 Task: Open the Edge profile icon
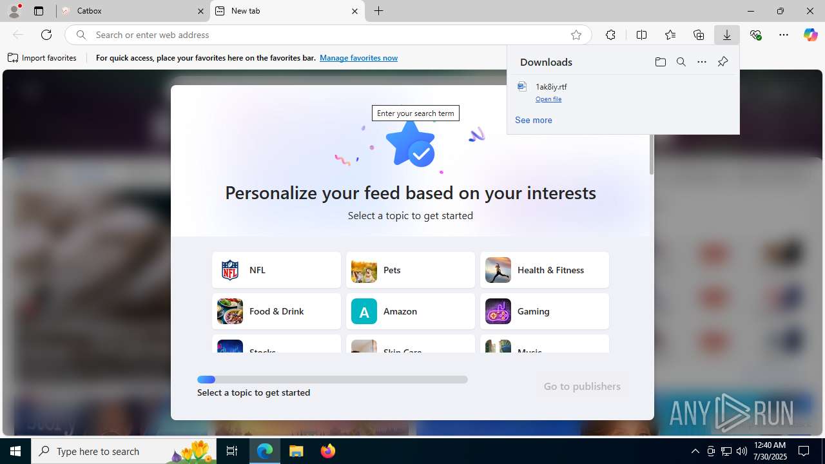click(14, 11)
